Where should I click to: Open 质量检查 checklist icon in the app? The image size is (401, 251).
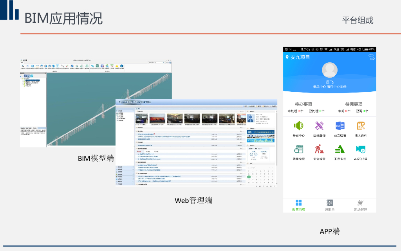[298, 149]
